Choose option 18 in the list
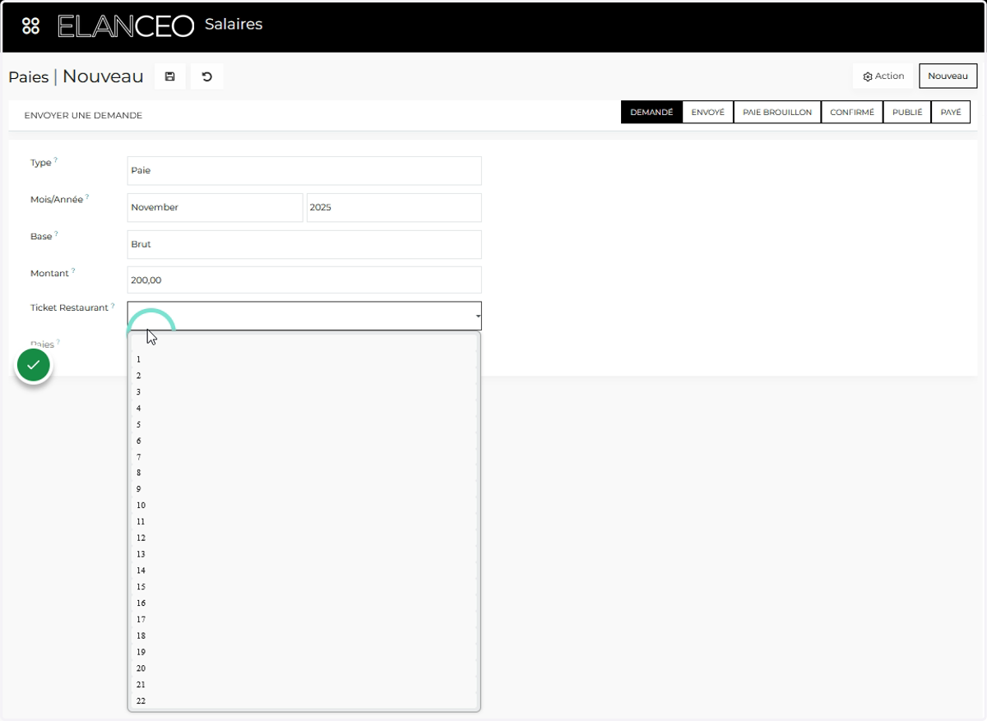The width and height of the screenshot is (987, 721). click(304, 635)
